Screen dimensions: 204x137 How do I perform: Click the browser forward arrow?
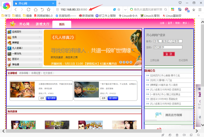(22, 10)
